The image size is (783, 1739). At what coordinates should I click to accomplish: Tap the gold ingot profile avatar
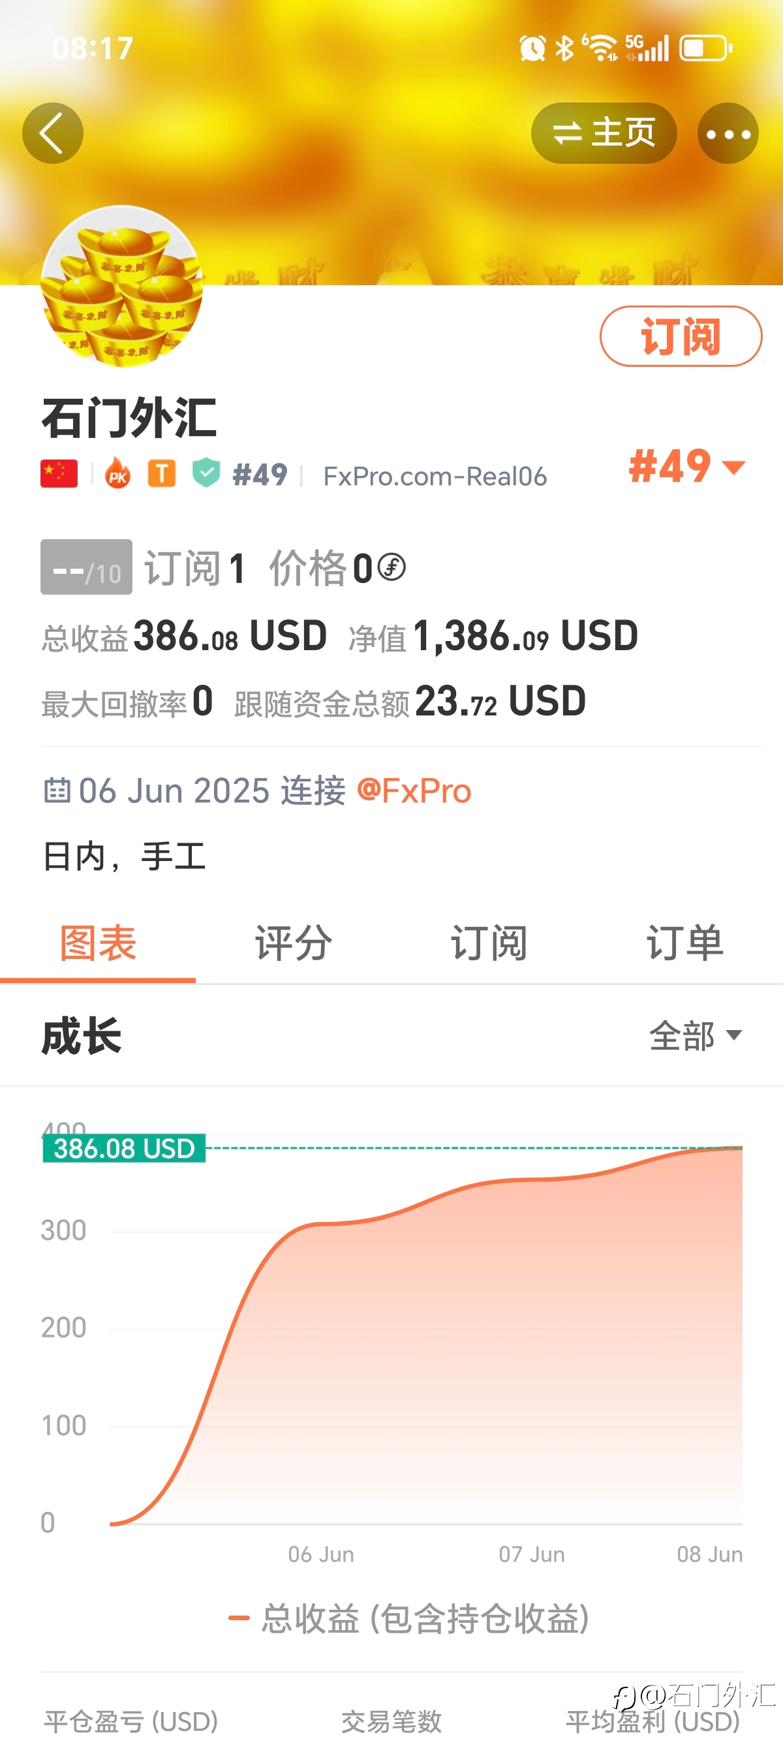tap(121, 286)
